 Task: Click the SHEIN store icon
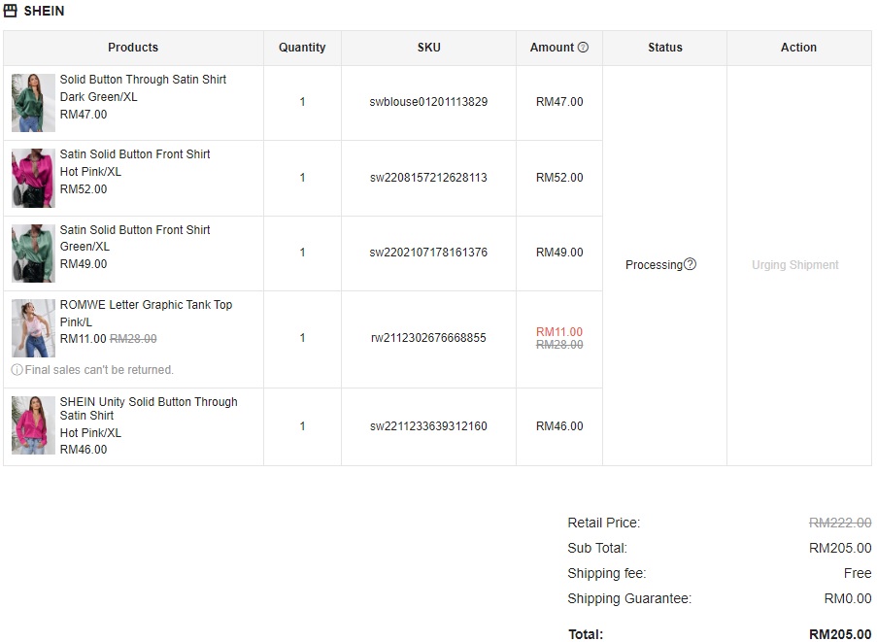coord(11,11)
